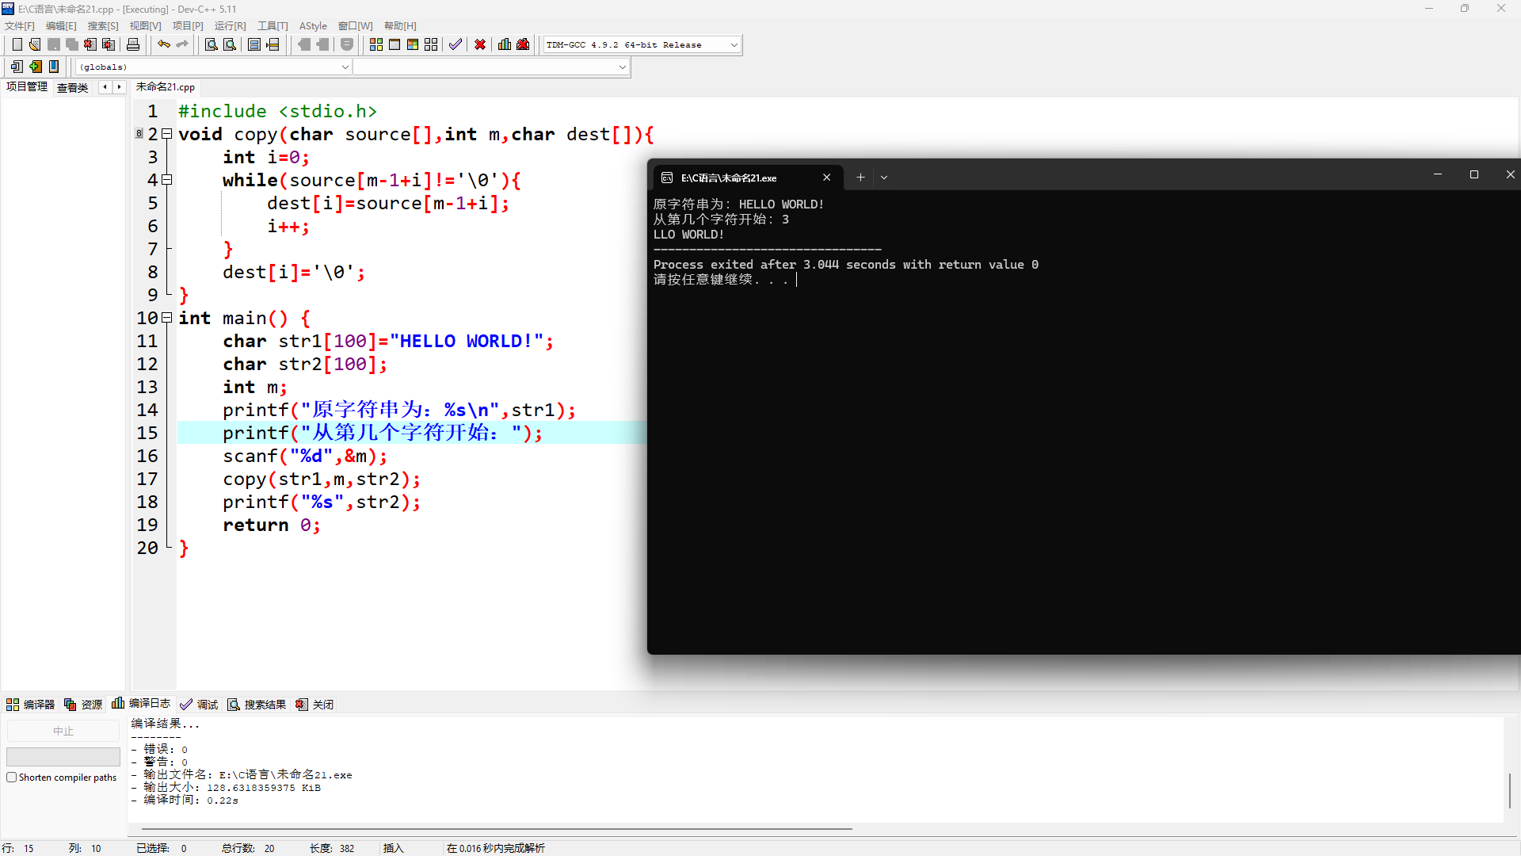Image resolution: width=1521 pixels, height=856 pixels.
Task: Open the TDM-GCC compiler selection dropdown
Action: click(734, 45)
